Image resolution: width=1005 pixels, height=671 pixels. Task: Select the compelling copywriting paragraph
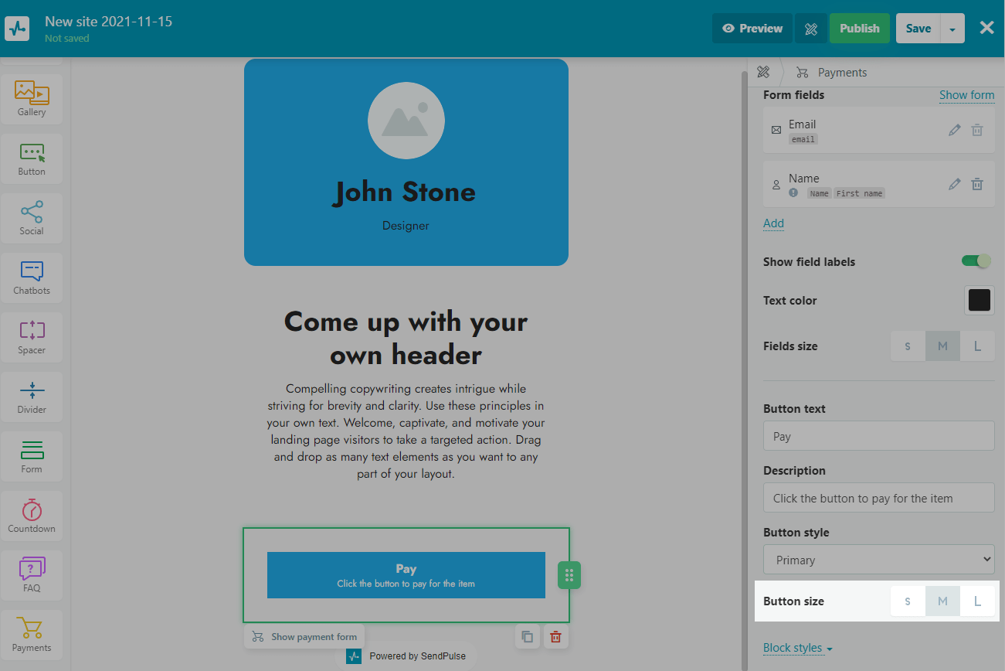pos(406,431)
